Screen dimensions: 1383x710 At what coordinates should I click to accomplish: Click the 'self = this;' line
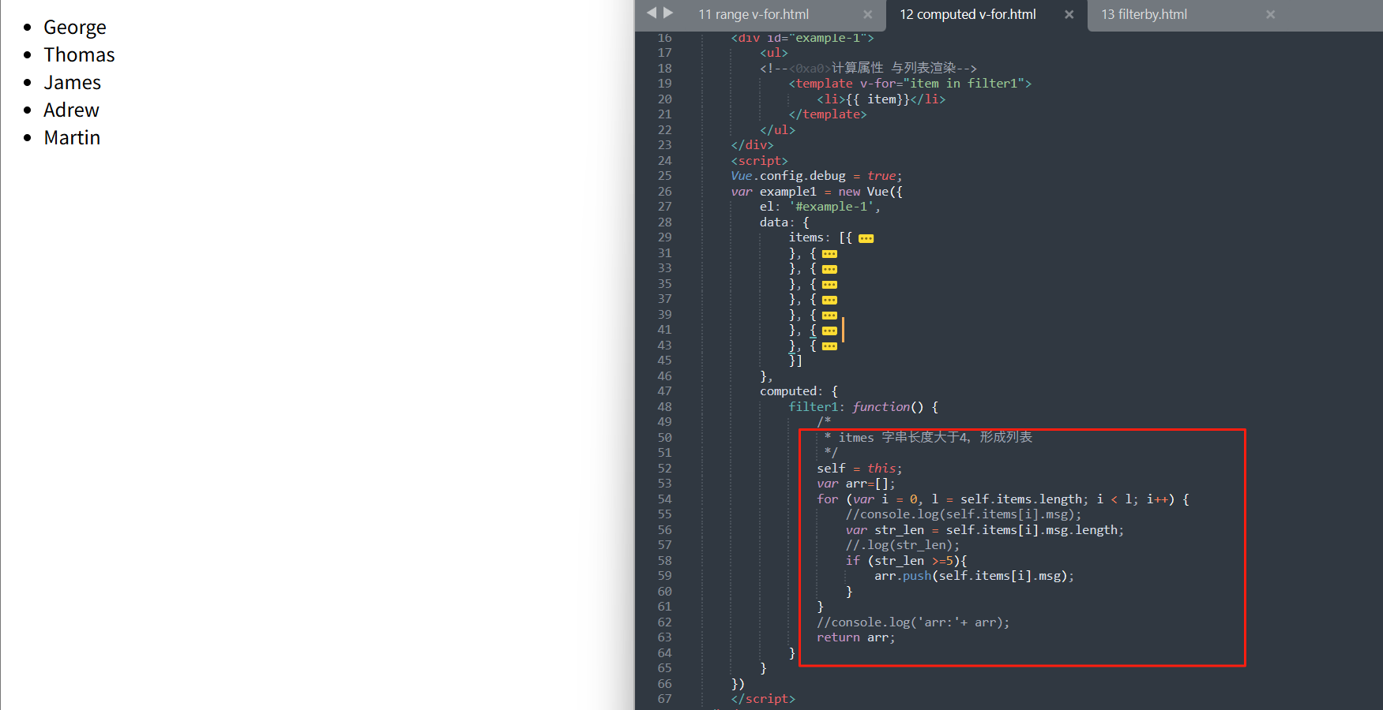(859, 469)
